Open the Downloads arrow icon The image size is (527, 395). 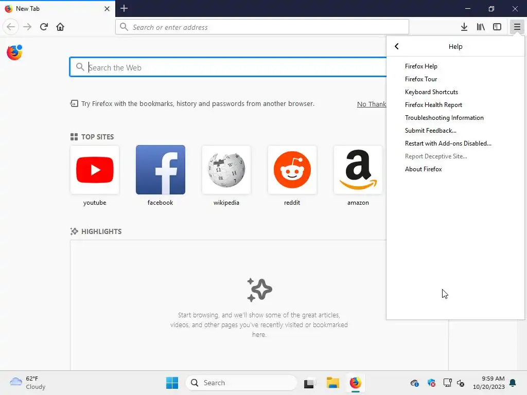(x=464, y=27)
